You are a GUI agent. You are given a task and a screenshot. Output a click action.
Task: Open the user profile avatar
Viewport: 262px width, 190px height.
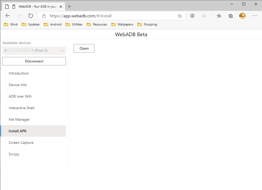click(243, 16)
